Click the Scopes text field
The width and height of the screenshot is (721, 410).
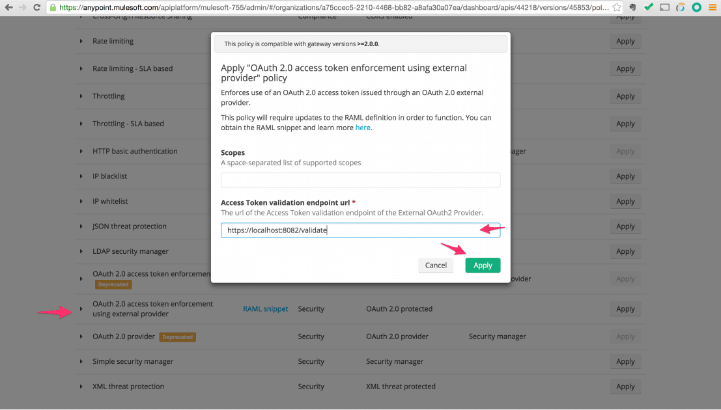pos(360,180)
